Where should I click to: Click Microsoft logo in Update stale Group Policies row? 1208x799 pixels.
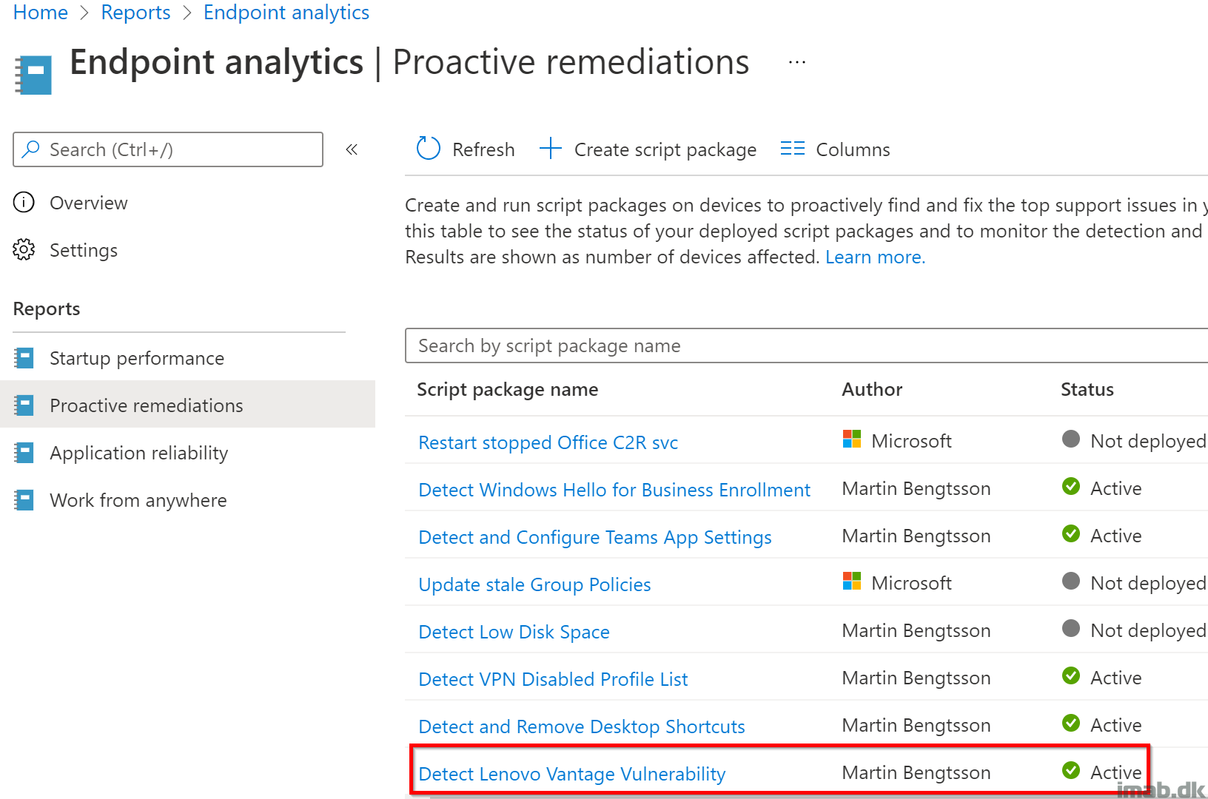point(852,581)
